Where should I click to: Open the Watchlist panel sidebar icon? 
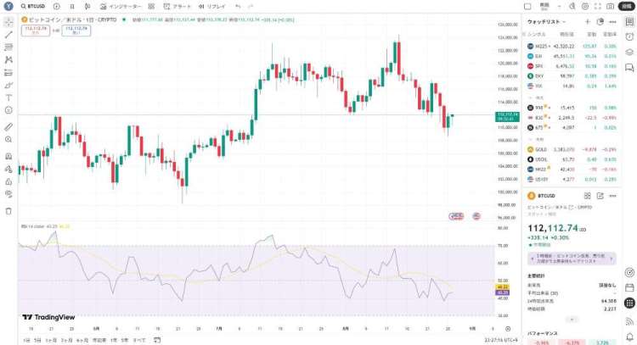(629, 22)
